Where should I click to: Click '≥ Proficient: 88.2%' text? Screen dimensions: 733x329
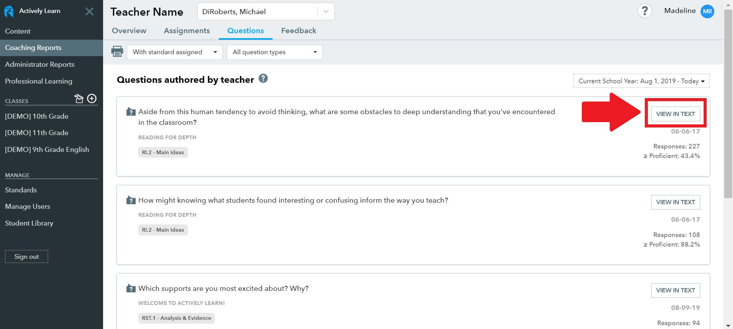pyautogui.click(x=672, y=244)
